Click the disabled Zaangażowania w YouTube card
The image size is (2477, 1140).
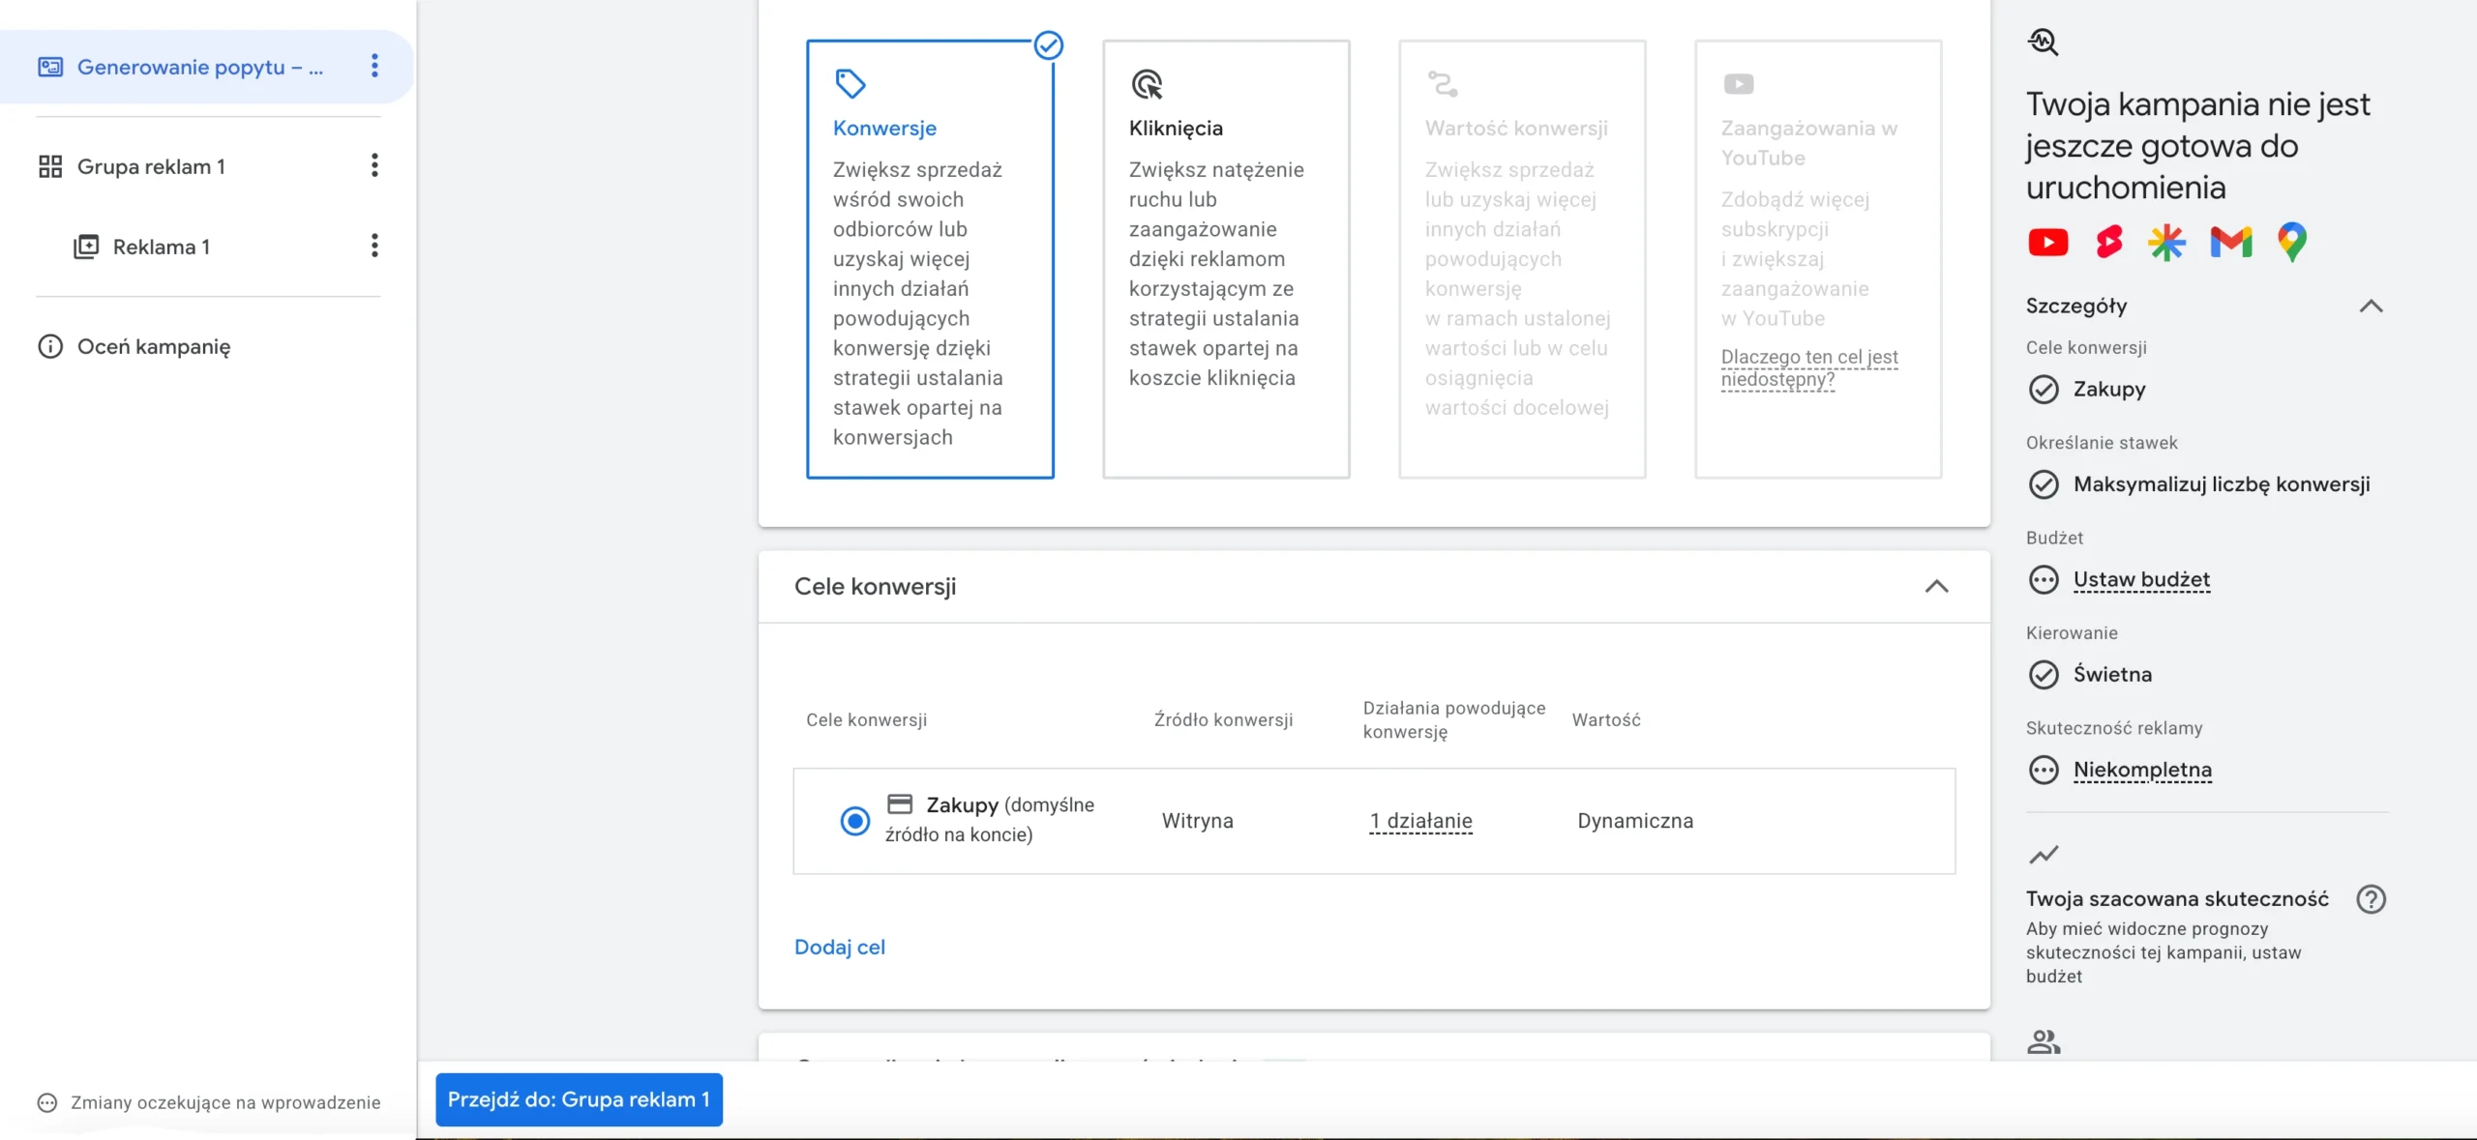pos(1818,259)
